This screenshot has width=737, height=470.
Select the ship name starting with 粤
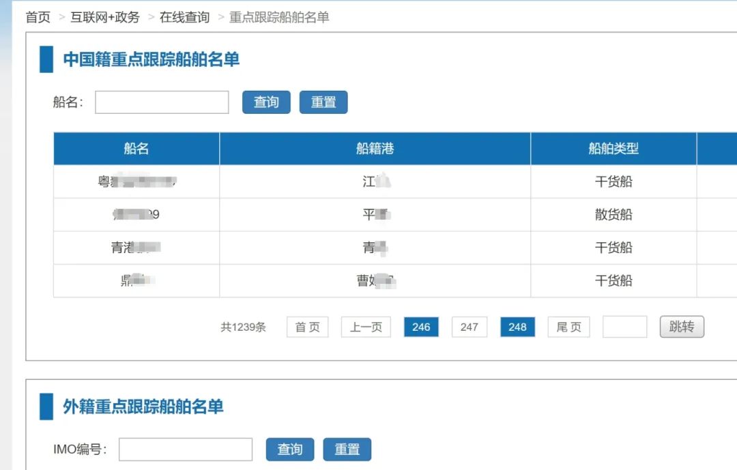click(x=136, y=182)
